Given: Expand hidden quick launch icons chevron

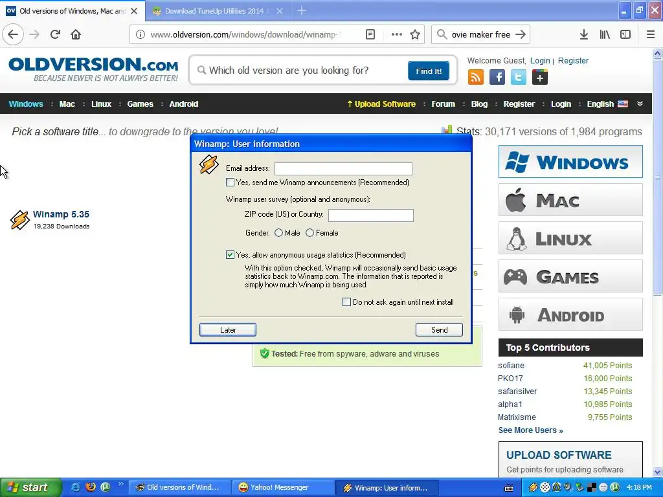Looking at the screenshot, I should click(x=121, y=484).
